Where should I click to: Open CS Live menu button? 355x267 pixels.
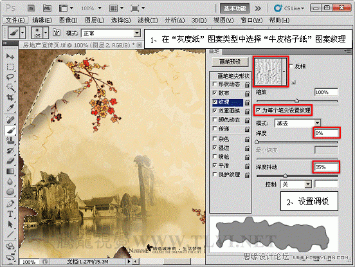[289, 8]
